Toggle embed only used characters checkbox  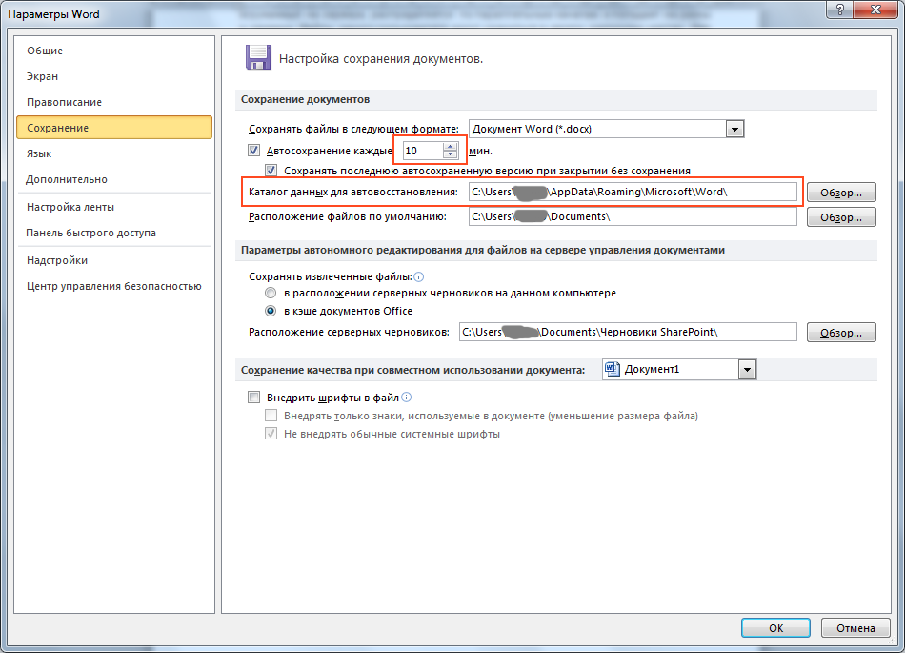(271, 415)
